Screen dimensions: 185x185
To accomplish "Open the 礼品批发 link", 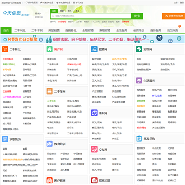I will coord(156,148).
